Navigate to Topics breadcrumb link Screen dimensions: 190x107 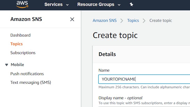point(133,20)
